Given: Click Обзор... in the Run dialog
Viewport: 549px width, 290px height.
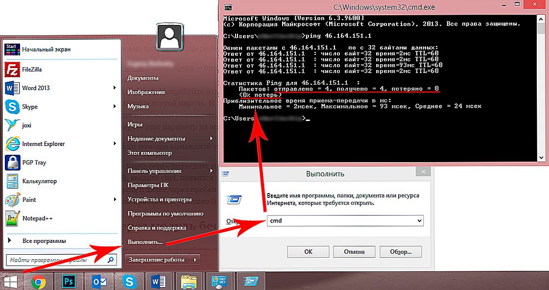Looking at the screenshot, I should click(401, 251).
